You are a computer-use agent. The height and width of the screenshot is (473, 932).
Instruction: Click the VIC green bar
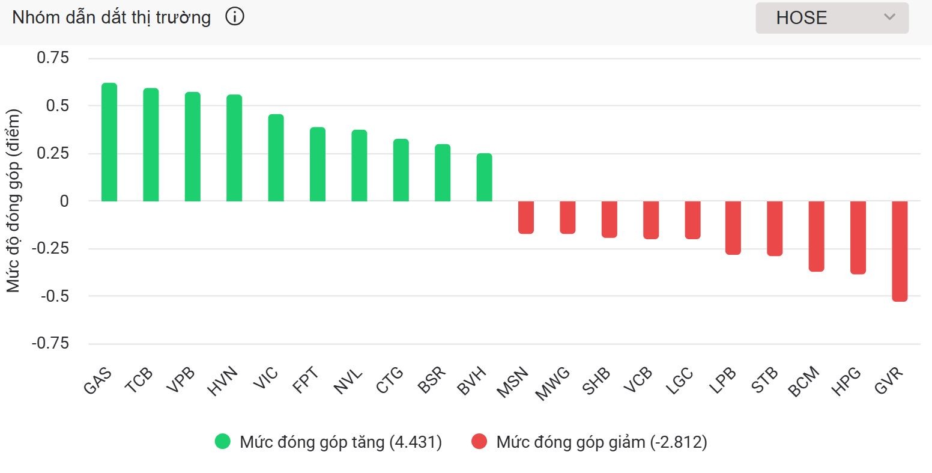pos(276,157)
